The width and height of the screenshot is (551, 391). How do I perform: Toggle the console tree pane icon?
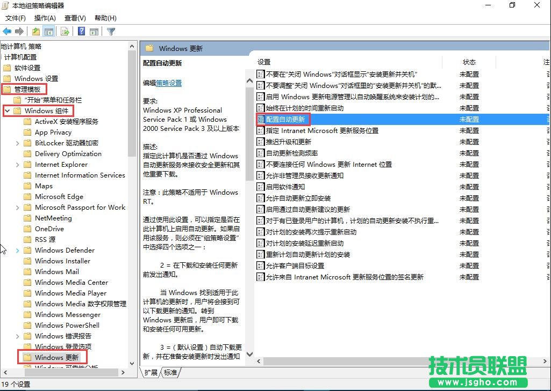click(x=48, y=31)
